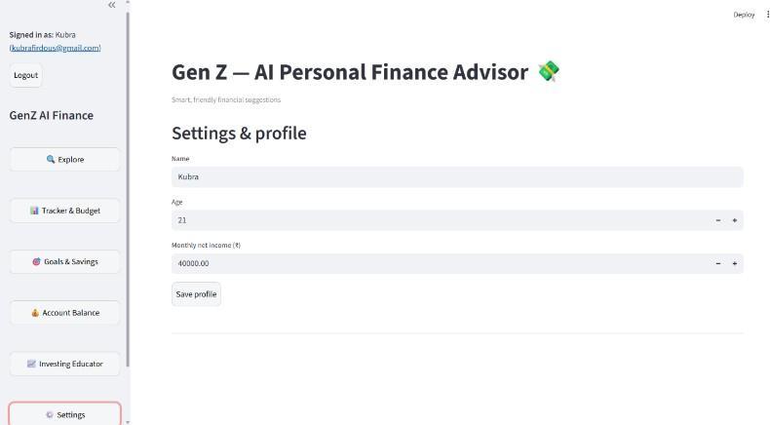Screen dimensions: 770x425
Task: Open the kubrafirdous@gmail.com email link
Action: click(x=56, y=48)
